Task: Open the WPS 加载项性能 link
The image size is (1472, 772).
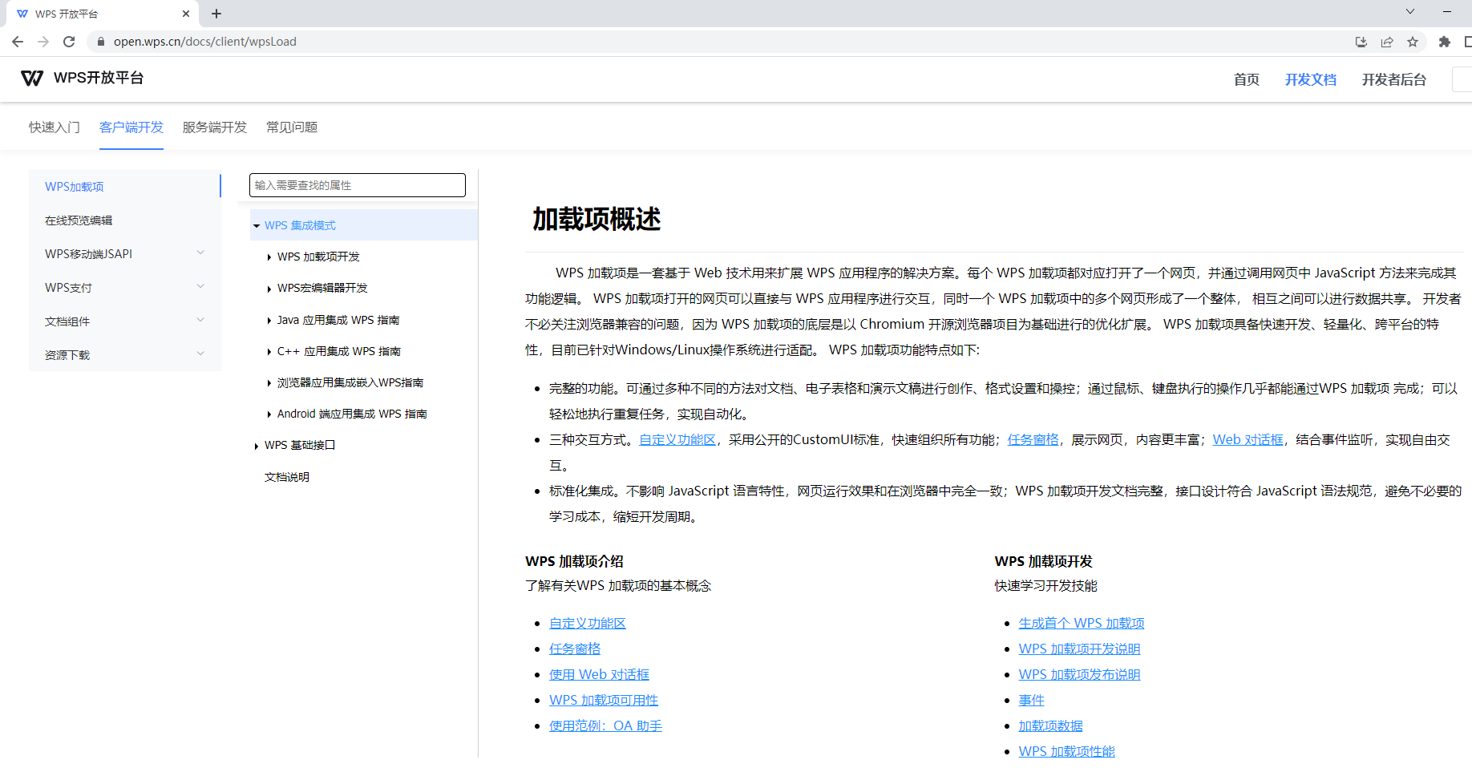Action: tap(1067, 752)
